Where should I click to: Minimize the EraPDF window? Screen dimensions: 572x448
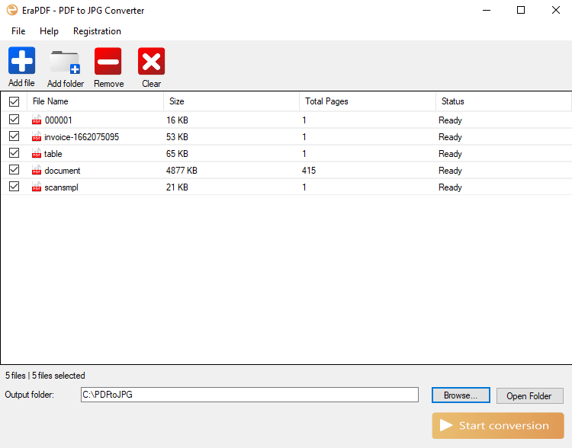(x=487, y=10)
